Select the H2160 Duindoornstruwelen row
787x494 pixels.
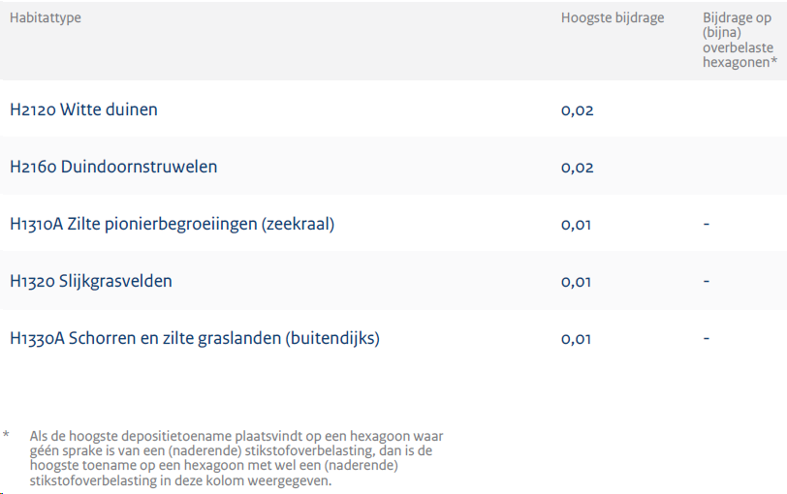coord(393,167)
